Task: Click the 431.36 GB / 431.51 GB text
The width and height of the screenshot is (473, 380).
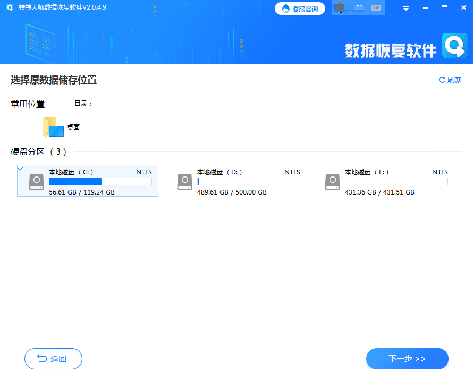Action: point(379,192)
